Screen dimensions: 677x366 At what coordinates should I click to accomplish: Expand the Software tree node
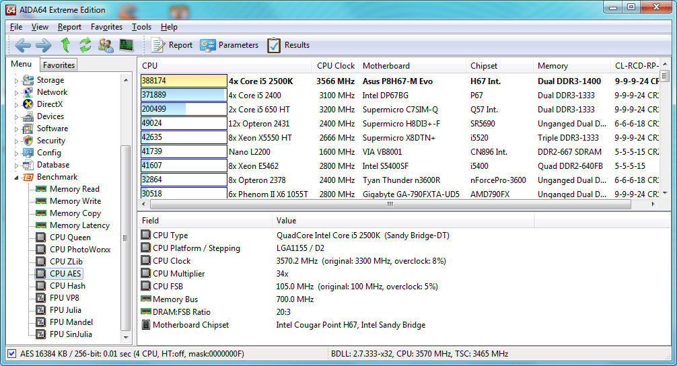[16, 129]
